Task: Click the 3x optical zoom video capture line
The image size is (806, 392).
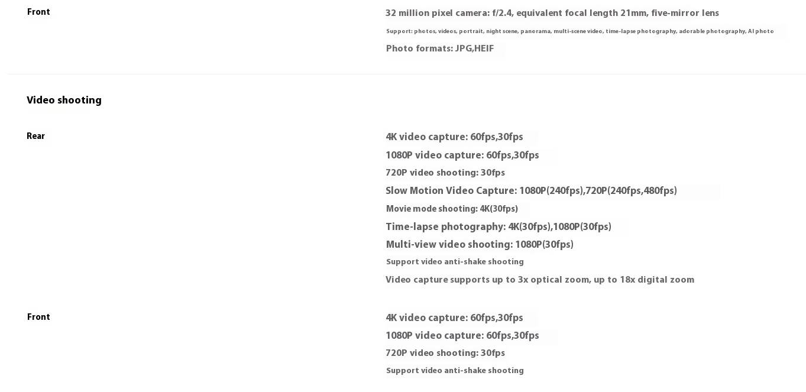Action: pos(540,280)
